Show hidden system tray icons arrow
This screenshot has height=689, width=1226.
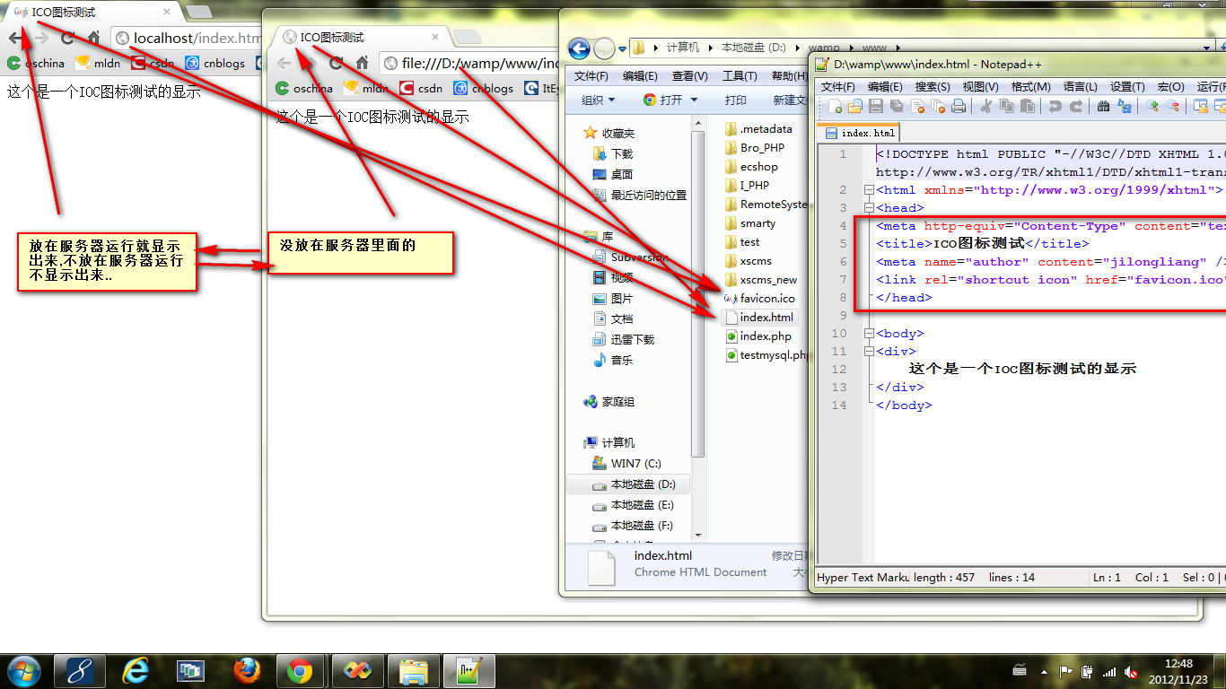1043,671
